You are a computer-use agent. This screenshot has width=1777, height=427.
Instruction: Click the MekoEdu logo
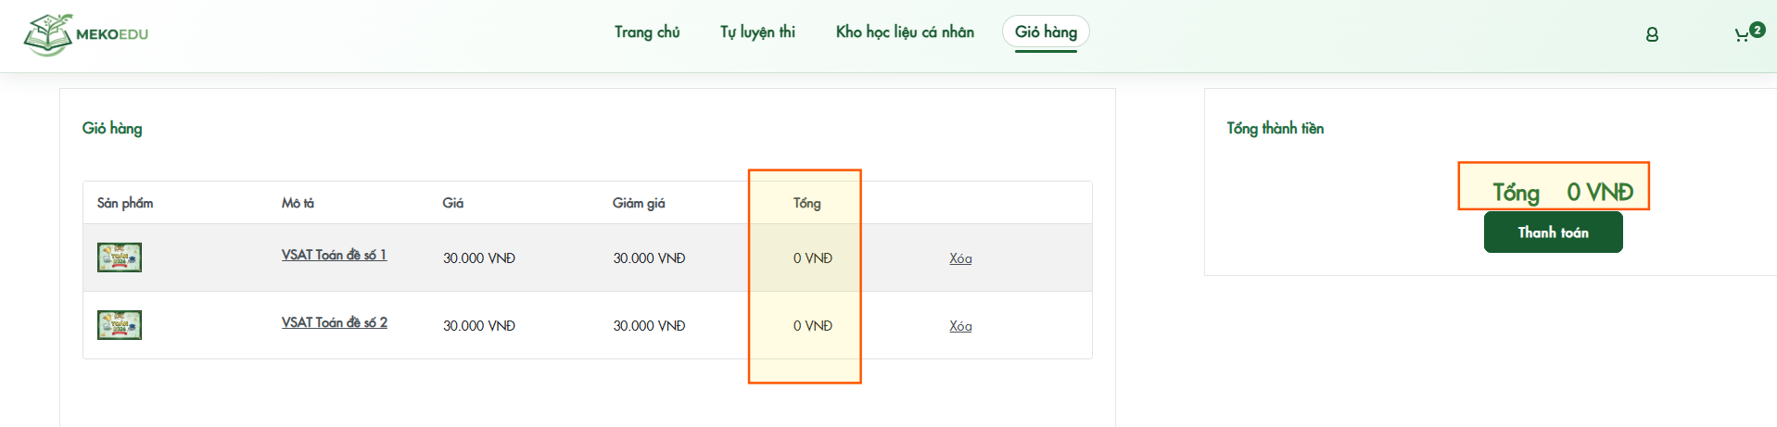tap(85, 34)
